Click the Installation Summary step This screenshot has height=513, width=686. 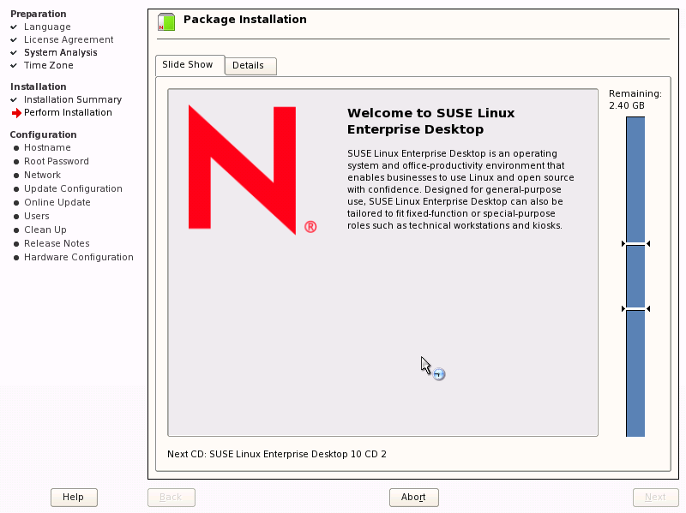coord(73,99)
